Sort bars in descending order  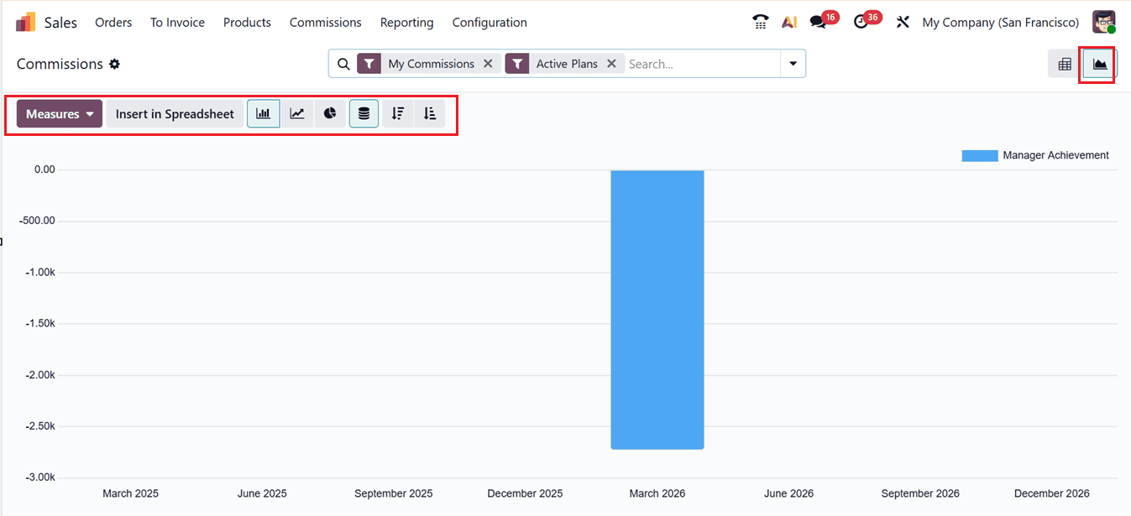(396, 113)
